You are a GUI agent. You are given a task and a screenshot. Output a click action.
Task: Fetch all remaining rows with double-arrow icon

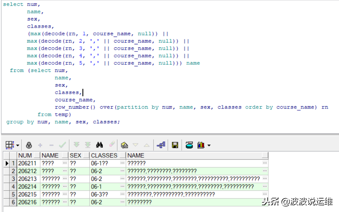tap(88, 145)
